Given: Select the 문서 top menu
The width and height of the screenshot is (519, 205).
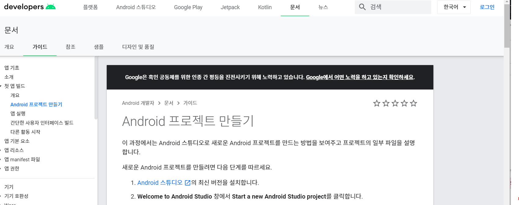Looking at the screenshot, I should click(x=295, y=7).
